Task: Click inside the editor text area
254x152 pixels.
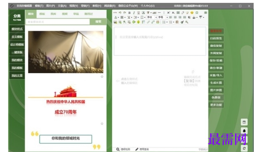Action: point(160,41)
